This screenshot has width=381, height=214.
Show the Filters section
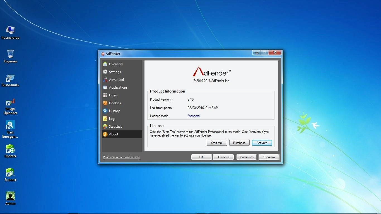tap(122, 95)
